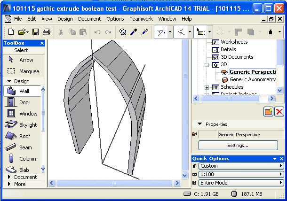The height and width of the screenshot is (201, 287).
Task: Create a new file with New icon
Action: pos(11,32)
